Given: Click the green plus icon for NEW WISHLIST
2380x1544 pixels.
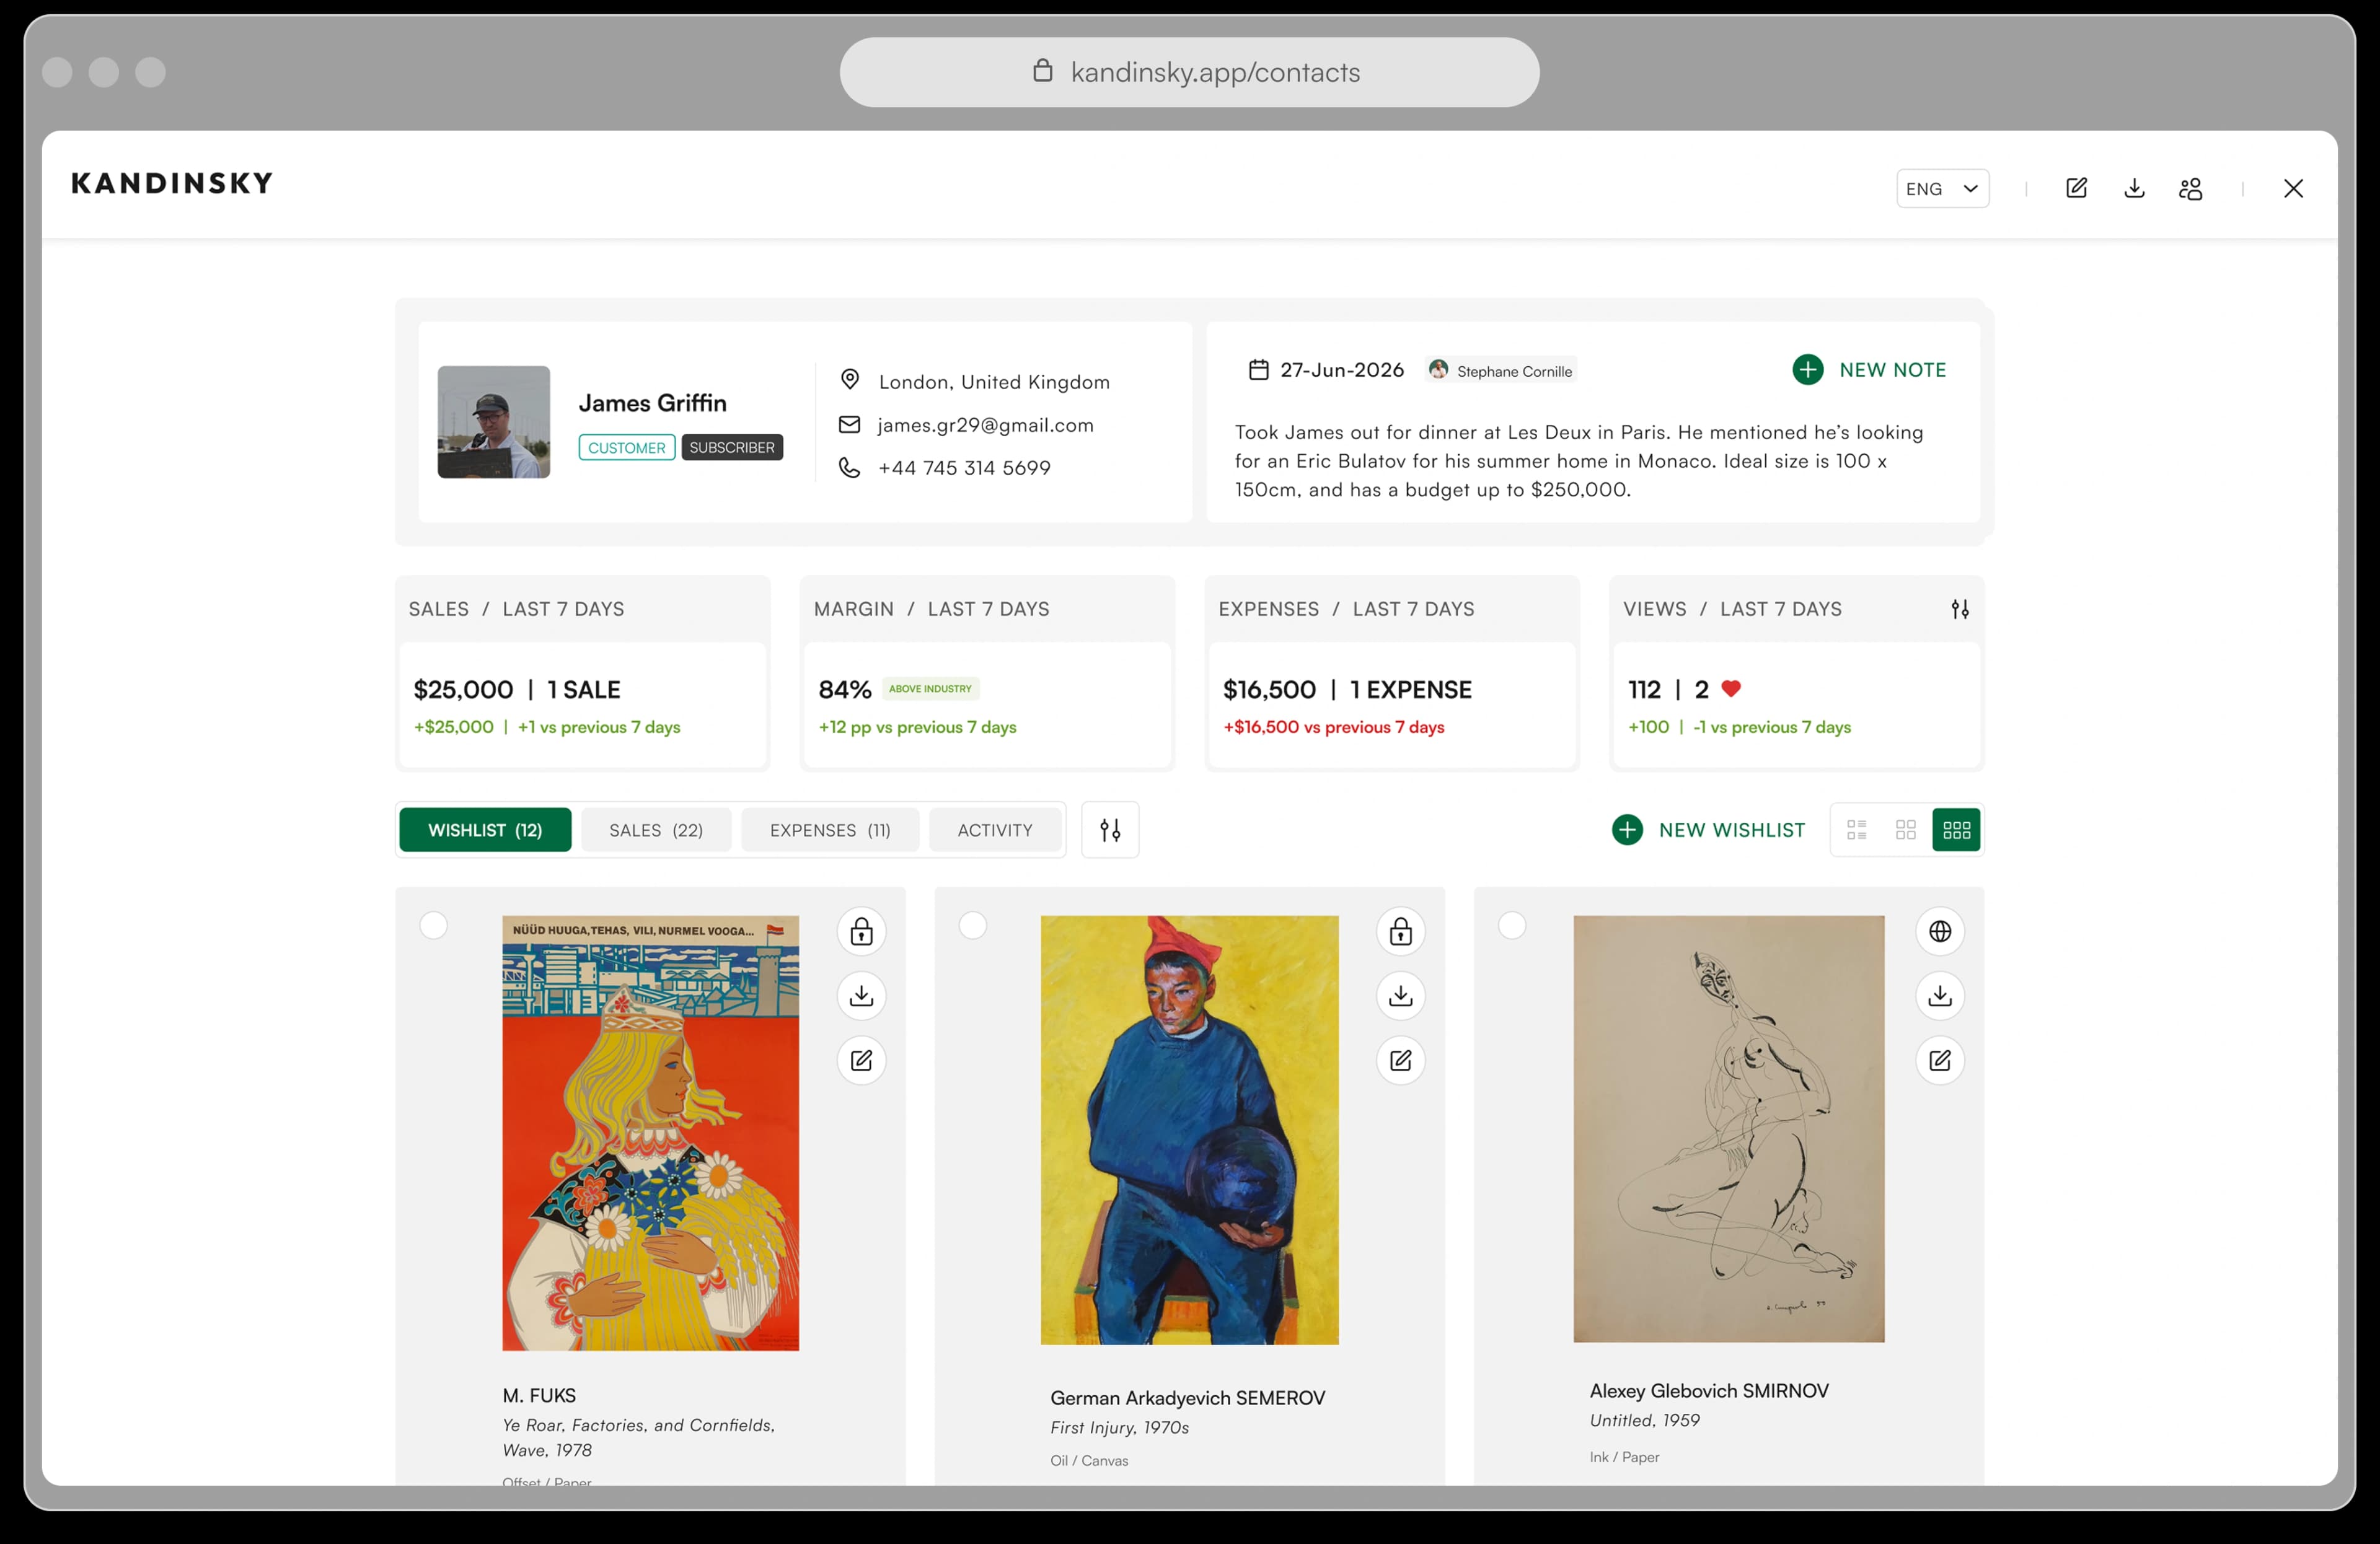Looking at the screenshot, I should [x=1627, y=830].
